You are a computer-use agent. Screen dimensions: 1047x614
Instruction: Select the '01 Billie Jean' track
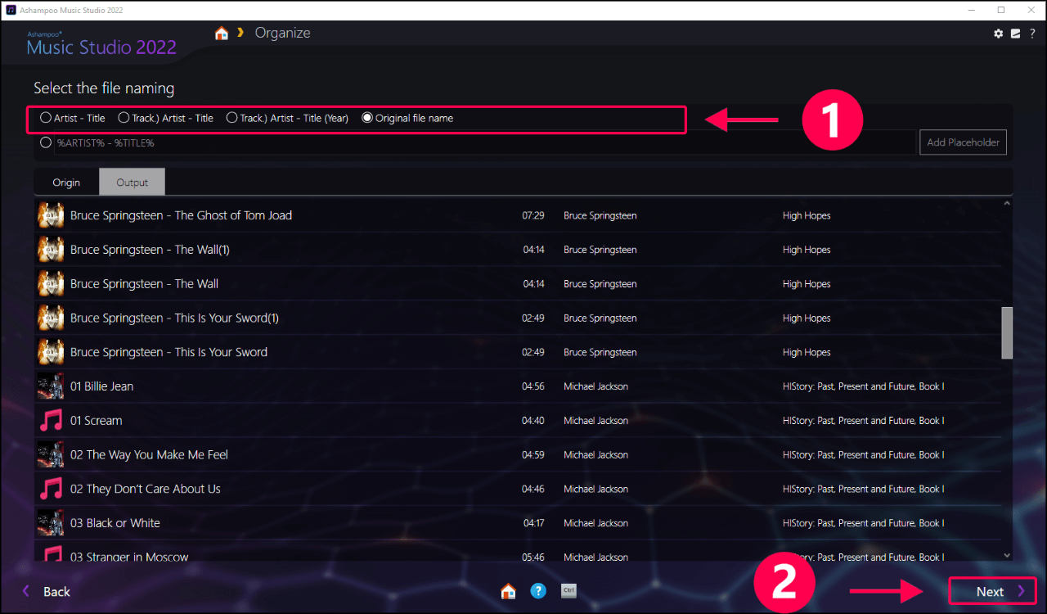(517, 386)
